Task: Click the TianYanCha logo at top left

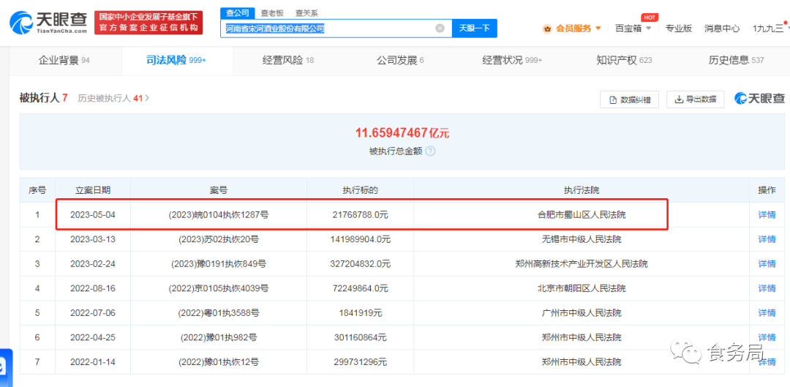Action: (49, 23)
